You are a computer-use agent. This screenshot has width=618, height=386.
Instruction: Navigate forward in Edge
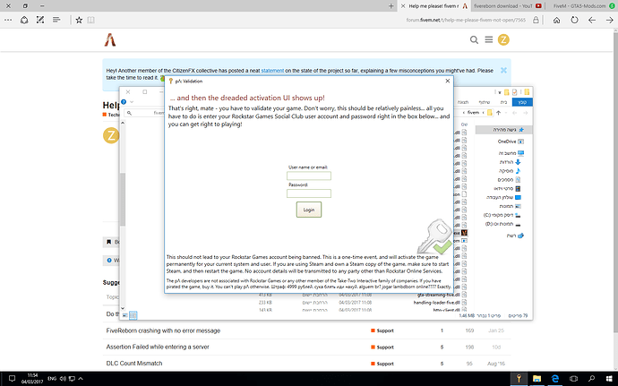coord(609,20)
